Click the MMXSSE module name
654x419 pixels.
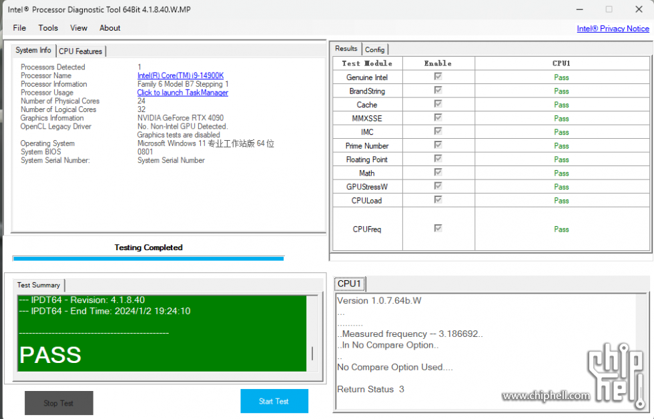[x=367, y=118]
